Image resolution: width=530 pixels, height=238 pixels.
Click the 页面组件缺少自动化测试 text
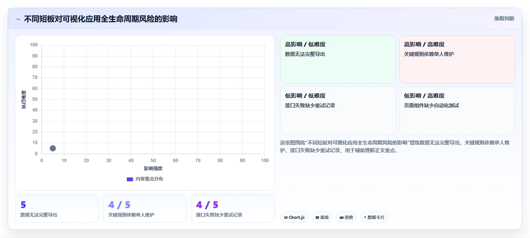431,105
